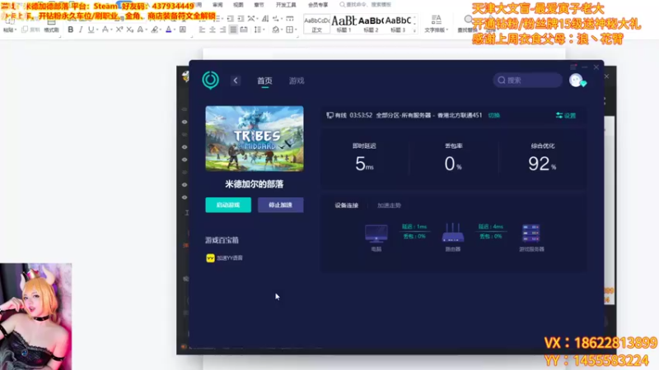
Task: Select the 加速走势 tab
Action: (x=389, y=205)
